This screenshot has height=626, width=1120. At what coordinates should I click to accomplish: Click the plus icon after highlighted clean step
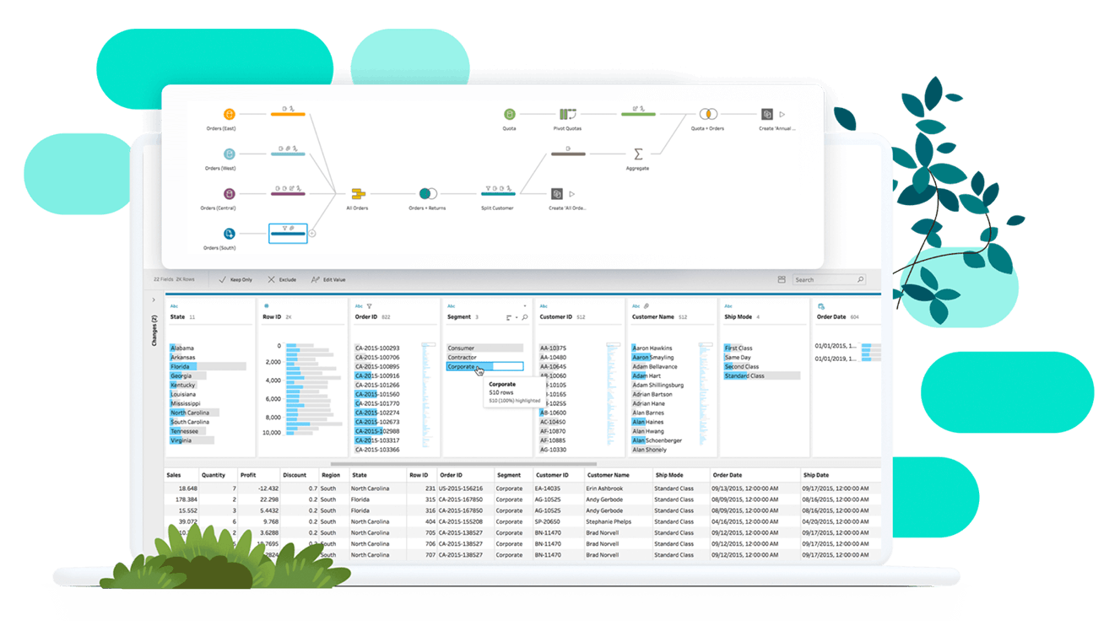coord(311,234)
